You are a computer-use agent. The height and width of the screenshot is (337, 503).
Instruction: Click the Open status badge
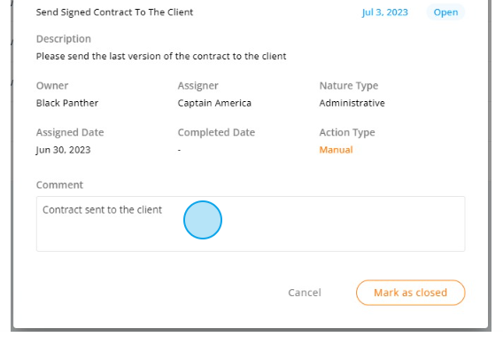coord(445,12)
